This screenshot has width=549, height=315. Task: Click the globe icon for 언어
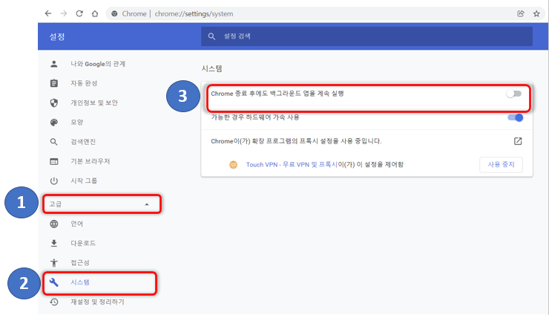[54, 224]
